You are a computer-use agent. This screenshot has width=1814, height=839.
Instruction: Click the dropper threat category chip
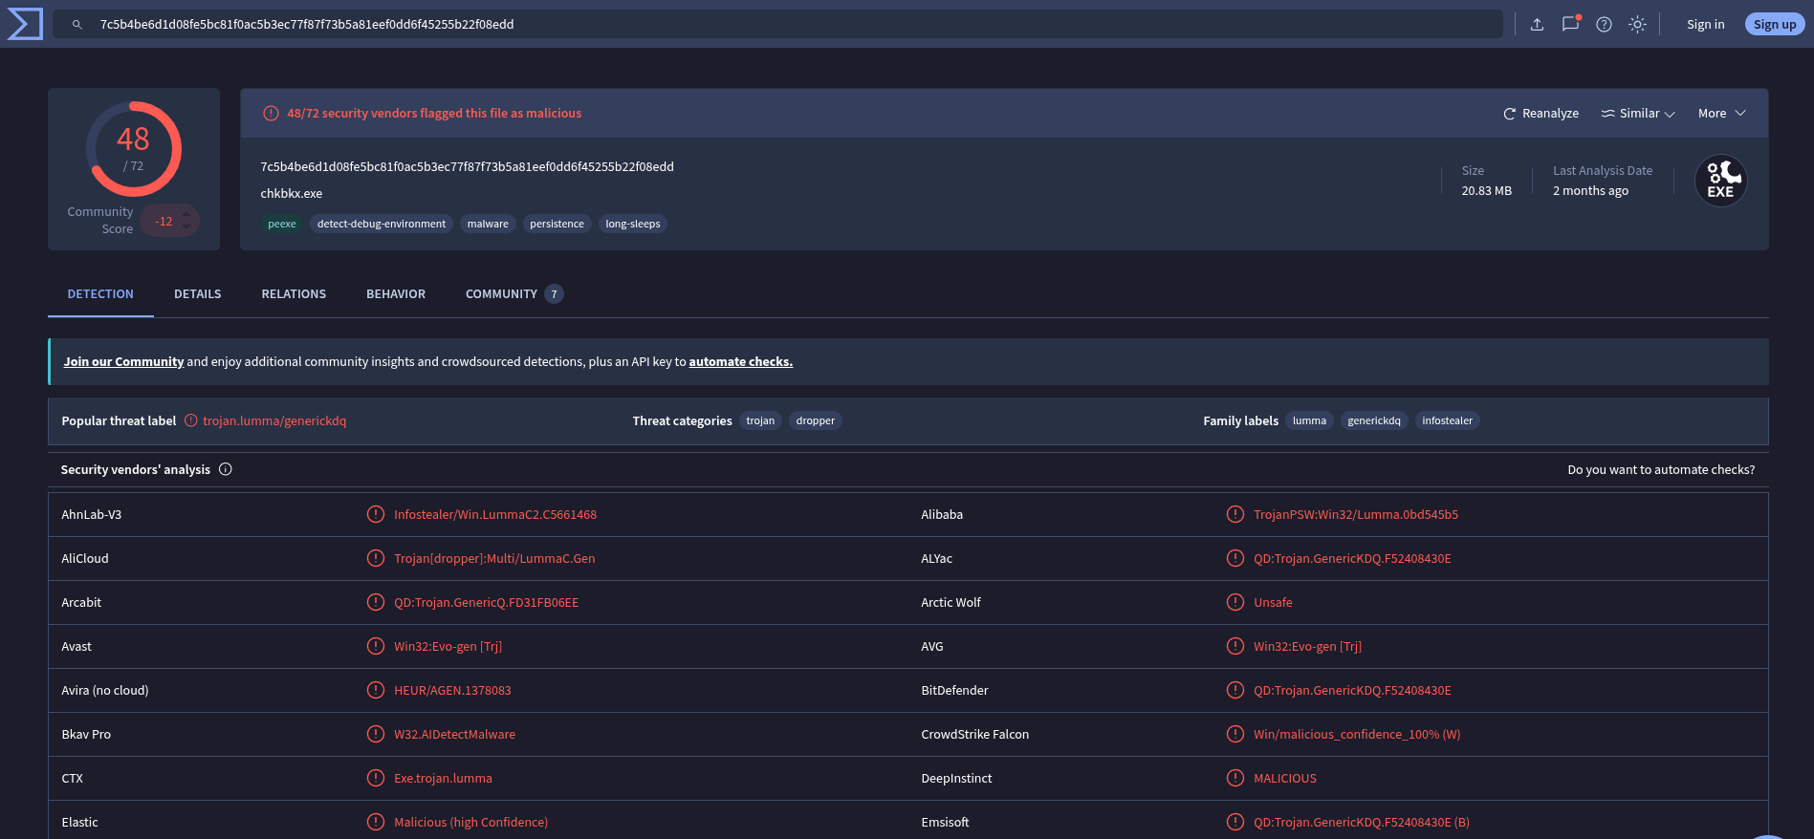[x=816, y=421]
